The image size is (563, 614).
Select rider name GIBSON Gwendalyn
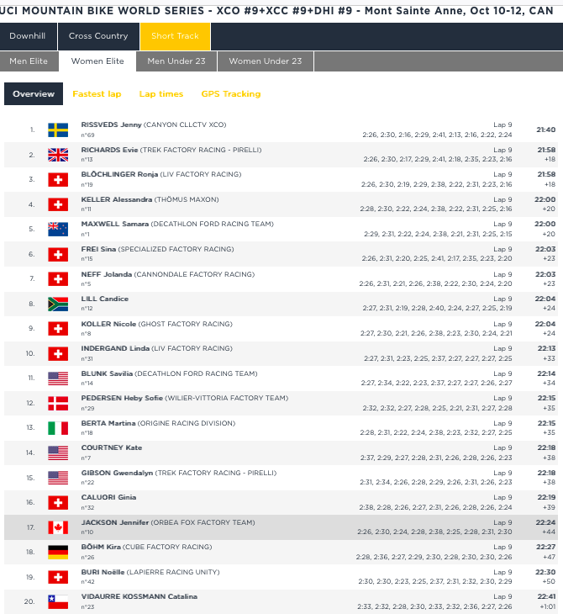(117, 473)
